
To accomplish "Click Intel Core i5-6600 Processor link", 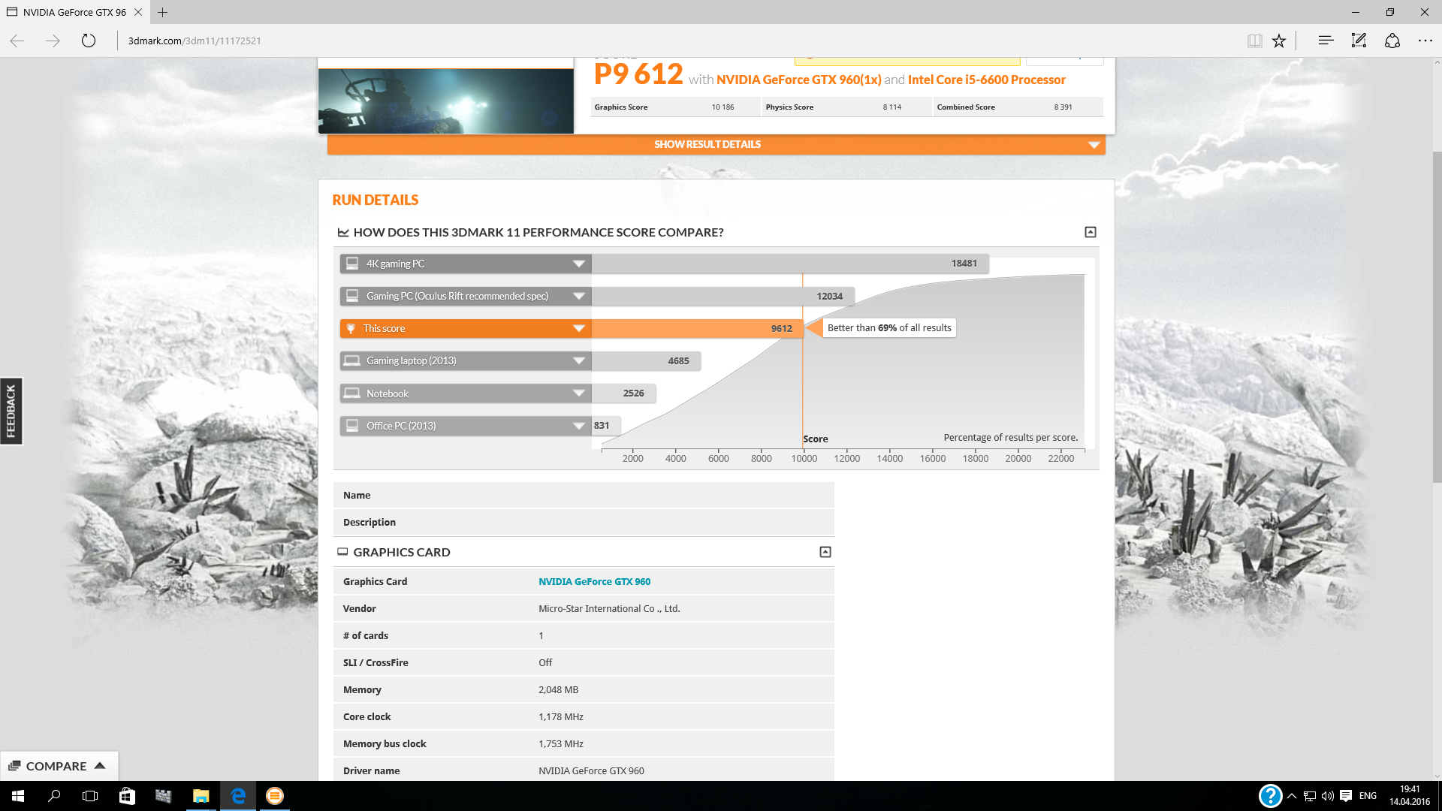I will (986, 80).
